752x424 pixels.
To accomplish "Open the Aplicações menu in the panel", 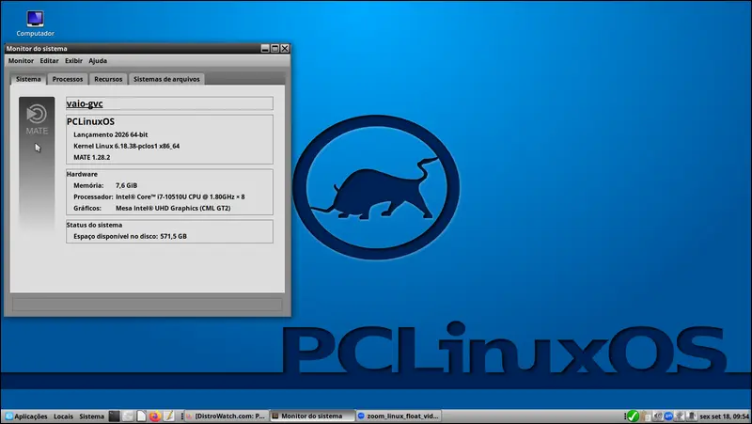I will tap(26, 416).
